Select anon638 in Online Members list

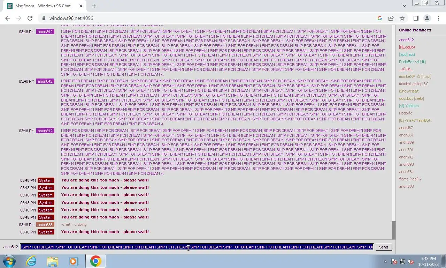[x=406, y=186]
